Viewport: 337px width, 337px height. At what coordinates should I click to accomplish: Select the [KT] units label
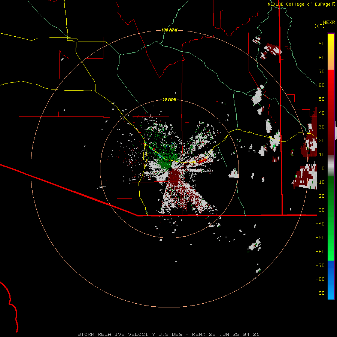click(320, 26)
